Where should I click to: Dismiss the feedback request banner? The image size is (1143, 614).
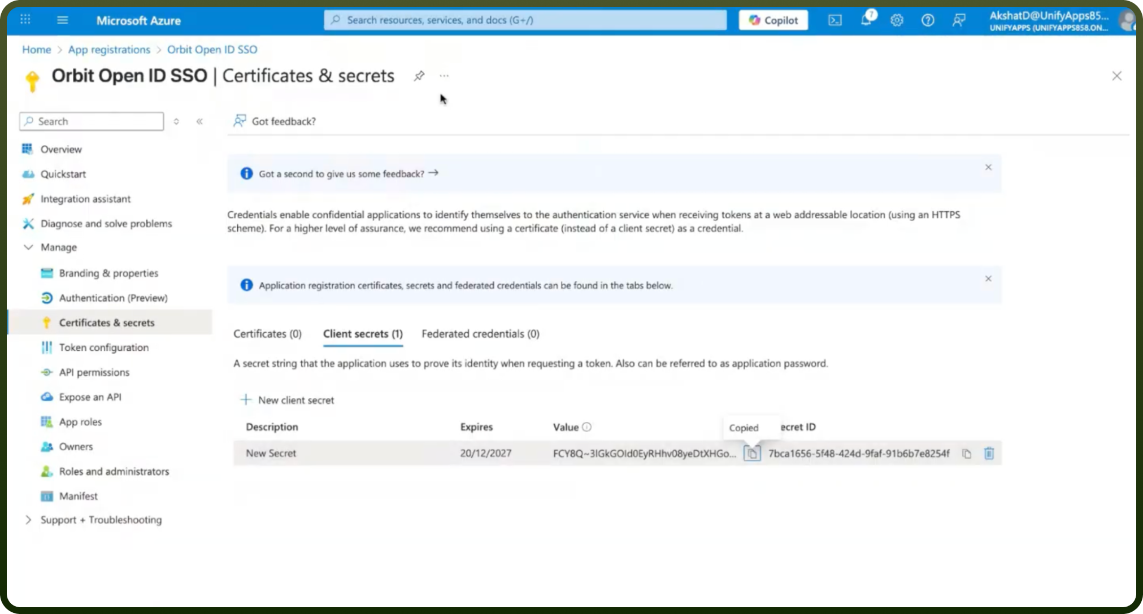tap(988, 167)
